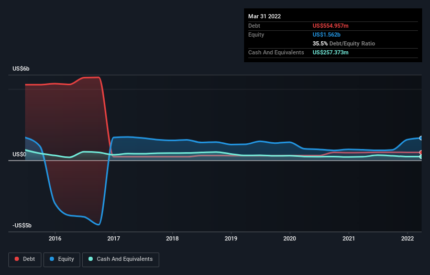Click the Debt row label in tooltip
Image resolution: width=430 pixels, height=275 pixels.
[254, 26]
